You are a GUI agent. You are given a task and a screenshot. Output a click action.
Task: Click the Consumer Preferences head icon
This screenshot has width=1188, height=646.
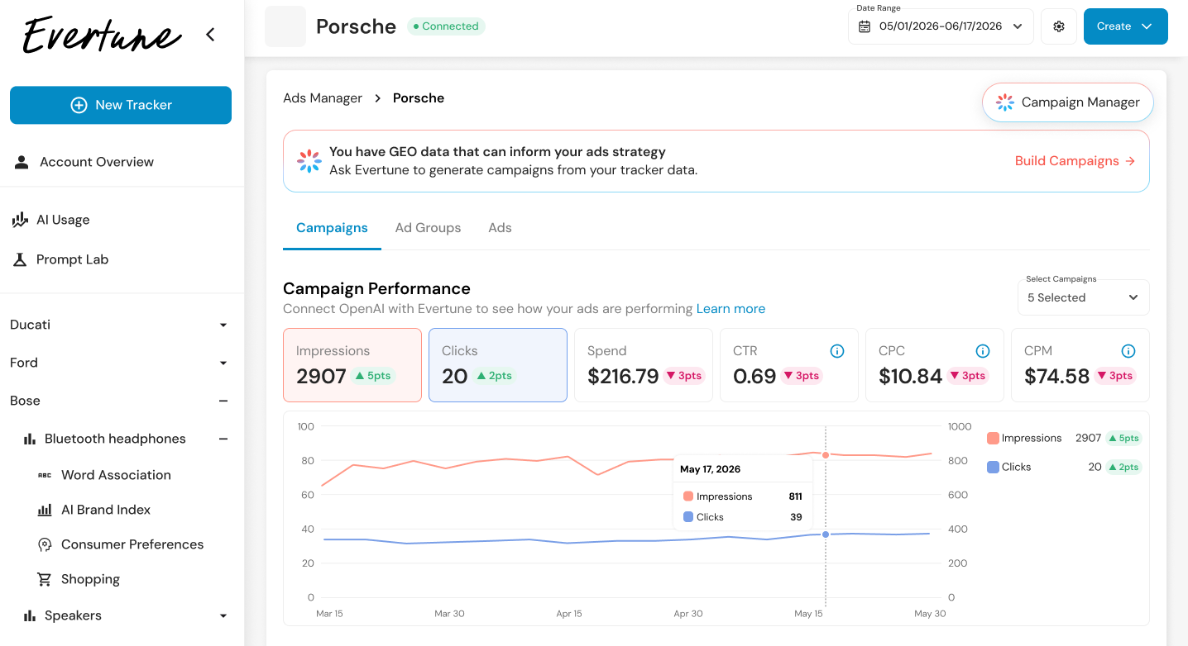(x=45, y=544)
